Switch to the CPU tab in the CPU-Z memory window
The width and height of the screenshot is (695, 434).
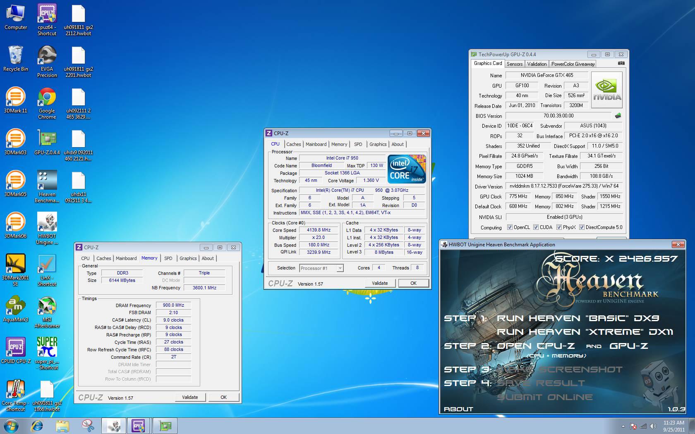click(x=85, y=258)
